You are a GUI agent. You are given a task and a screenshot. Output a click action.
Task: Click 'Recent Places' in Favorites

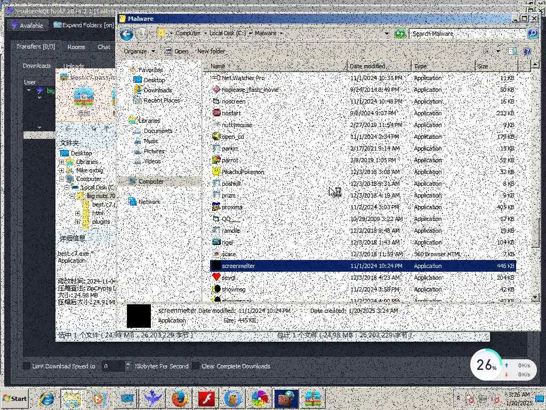click(x=162, y=100)
